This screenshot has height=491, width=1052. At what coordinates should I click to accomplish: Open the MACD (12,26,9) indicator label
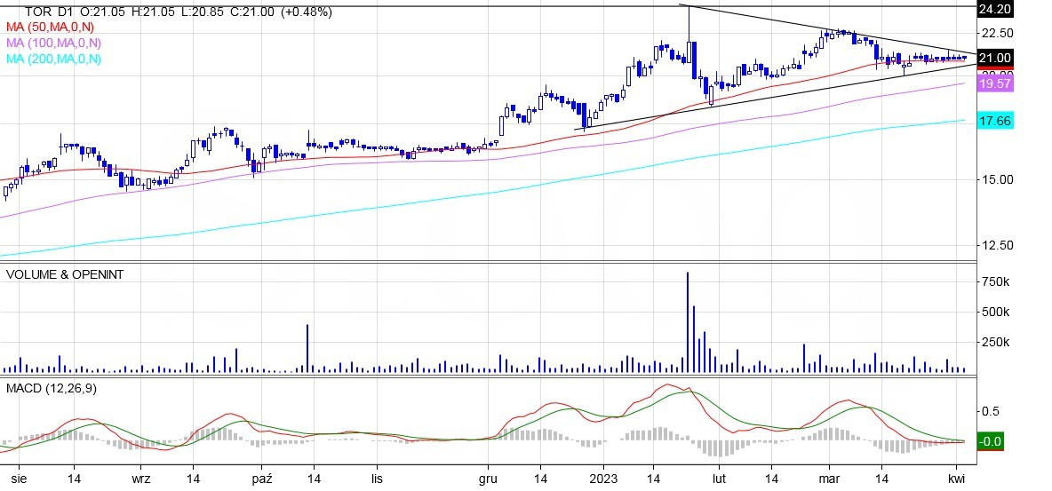[x=51, y=389]
